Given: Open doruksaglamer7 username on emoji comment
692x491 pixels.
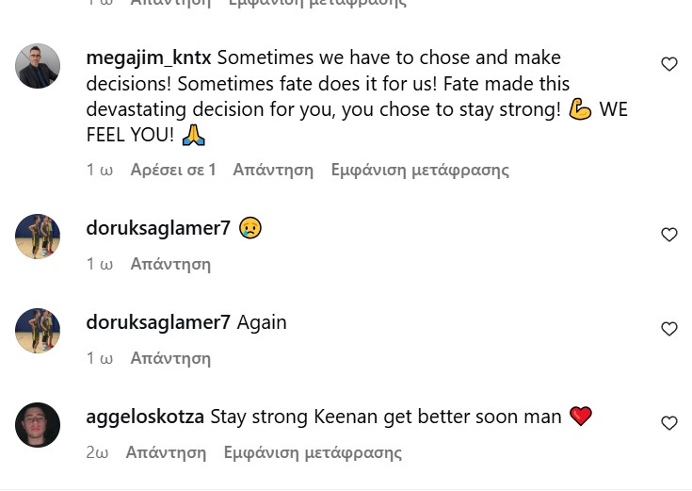Looking at the screenshot, I should tap(158, 228).
